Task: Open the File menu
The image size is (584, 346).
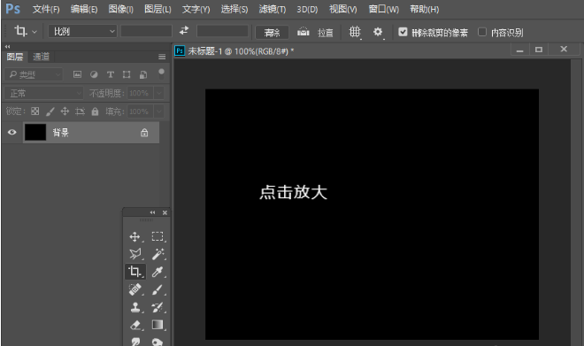Action: pyautogui.click(x=46, y=10)
